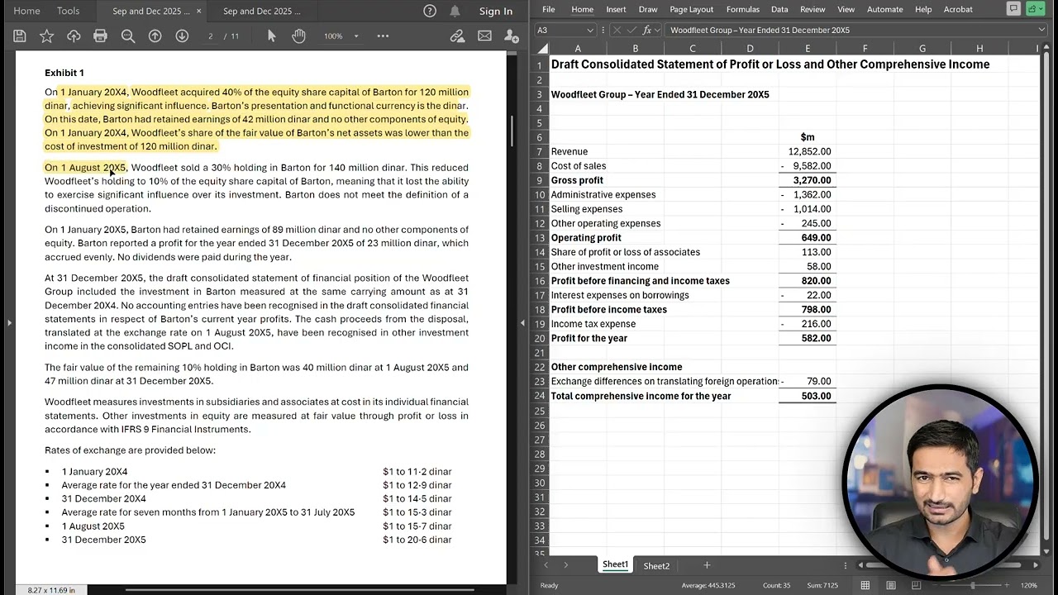Open Acrobat Tools tab
The image size is (1058, 595).
point(69,11)
